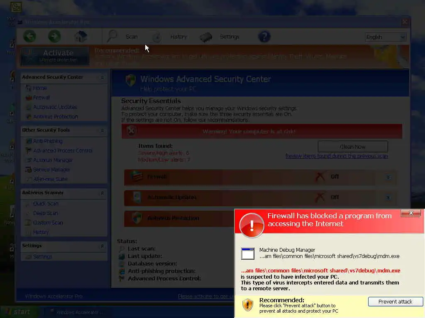425x318 pixels.
Task: Collapse the Other Security Tools sidebar section
Action: (x=102, y=130)
